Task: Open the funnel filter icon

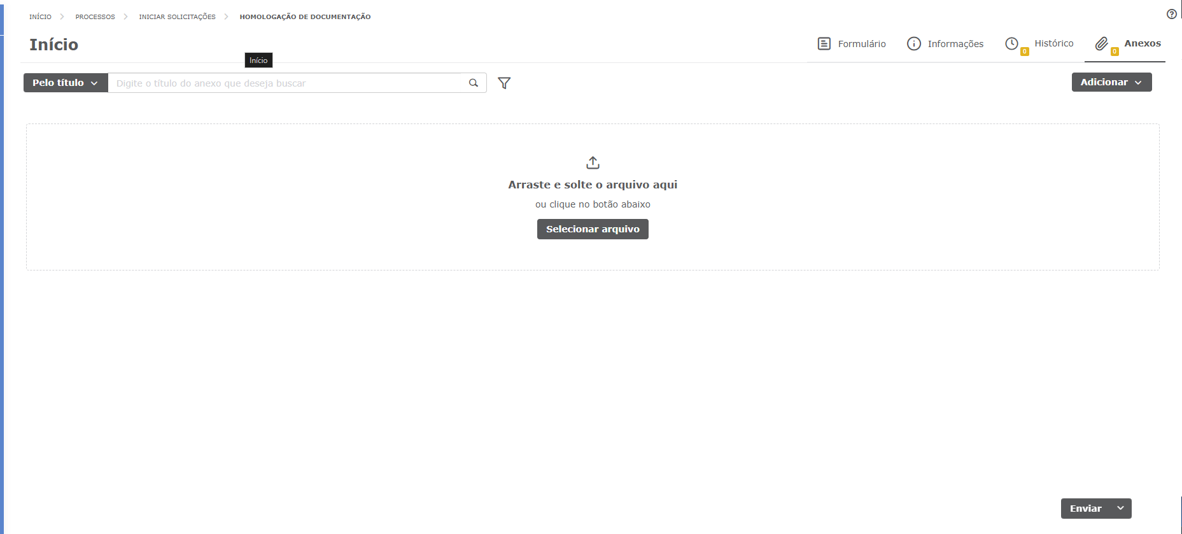Action: (x=504, y=83)
